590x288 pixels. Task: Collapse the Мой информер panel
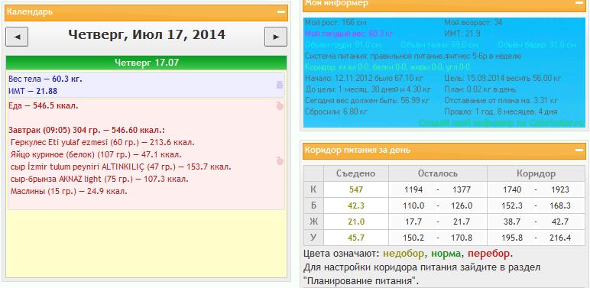pyautogui.click(x=579, y=3)
